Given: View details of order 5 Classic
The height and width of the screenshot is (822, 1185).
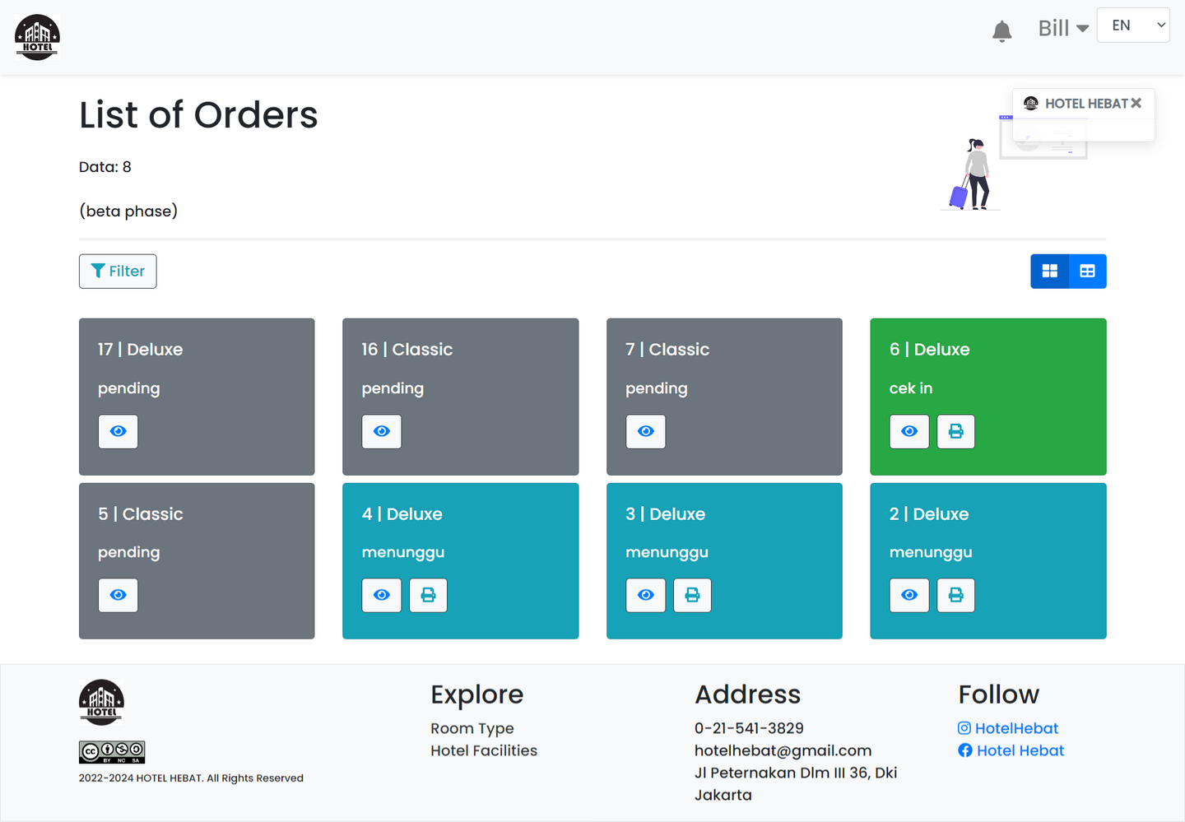Looking at the screenshot, I should tap(118, 595).
